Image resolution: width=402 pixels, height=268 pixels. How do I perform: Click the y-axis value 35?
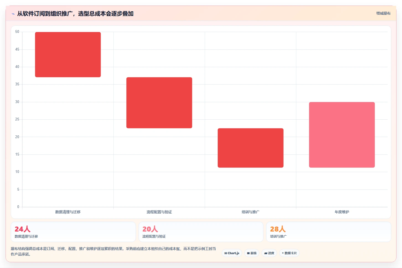[x=17, y=84]
